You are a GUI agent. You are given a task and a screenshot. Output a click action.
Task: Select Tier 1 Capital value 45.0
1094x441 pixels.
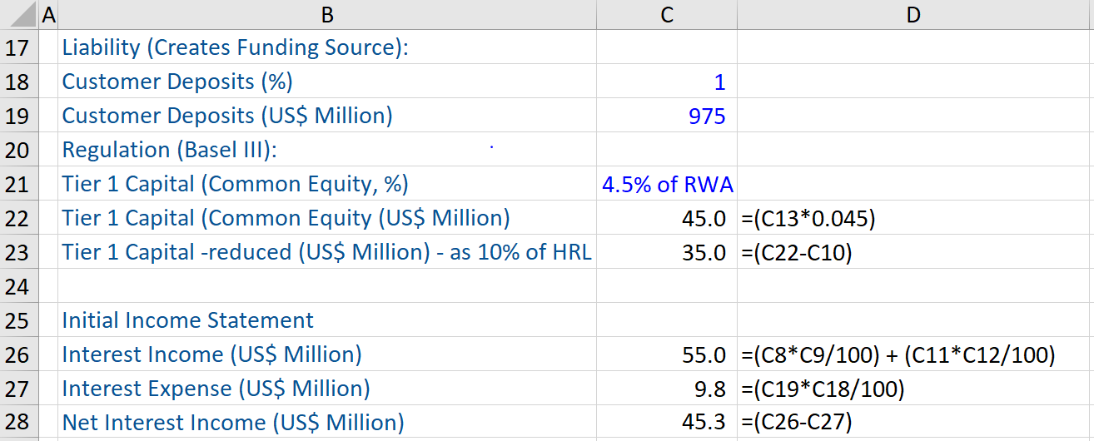666,218
